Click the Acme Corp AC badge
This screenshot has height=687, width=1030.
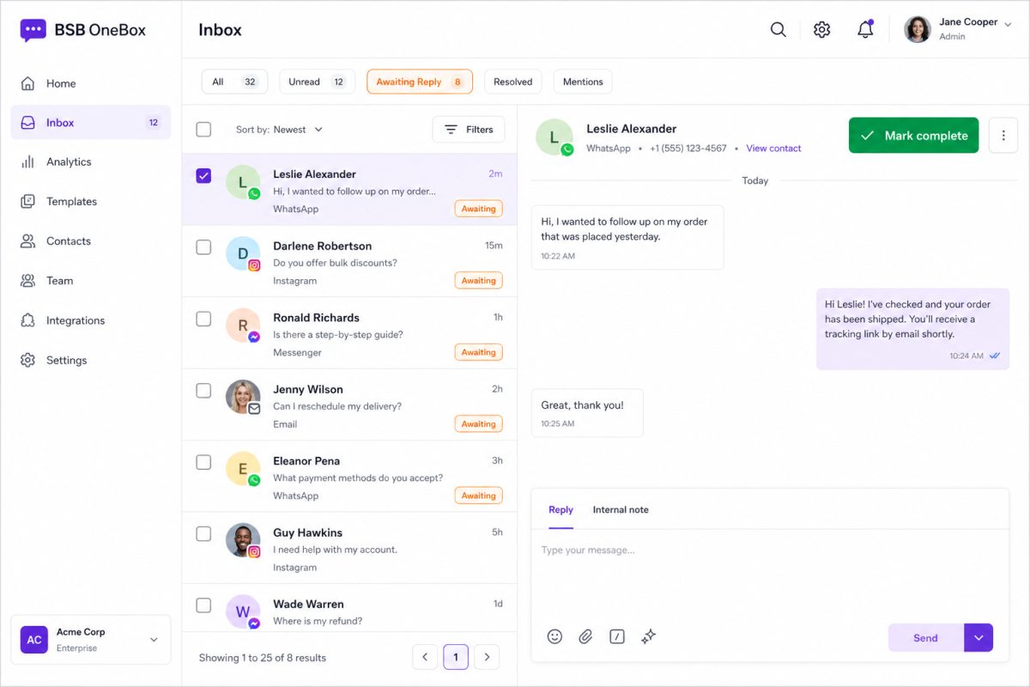coord(34,640)
